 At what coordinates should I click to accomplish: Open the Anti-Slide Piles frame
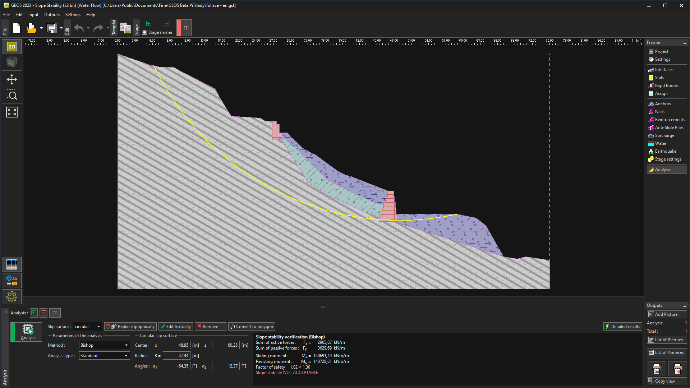669,128
